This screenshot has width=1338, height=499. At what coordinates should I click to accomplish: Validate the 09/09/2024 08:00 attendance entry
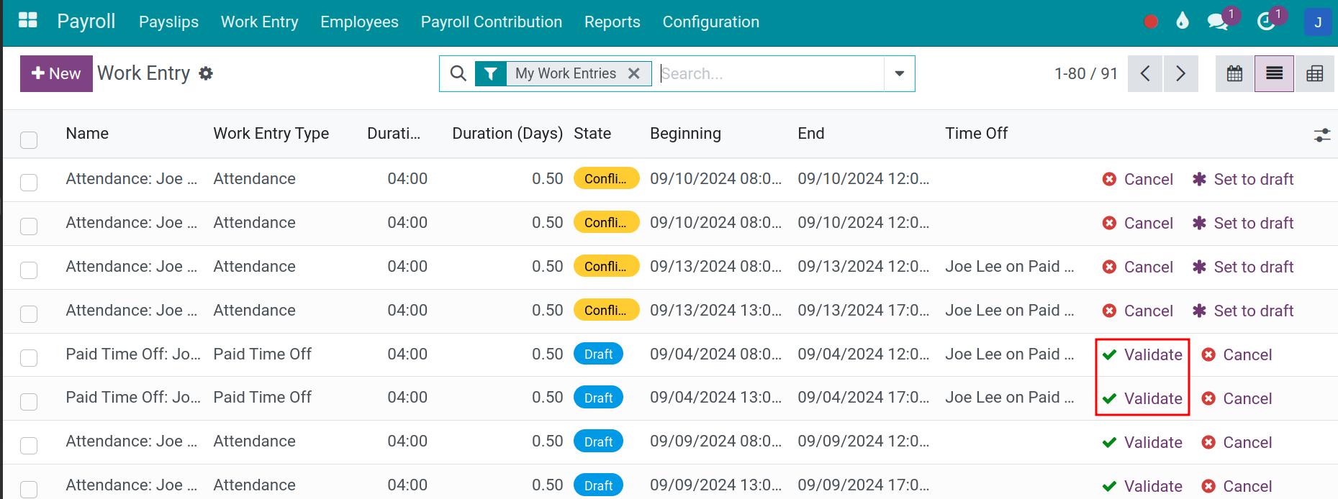pyautogui.click(x=1142, y=442)
